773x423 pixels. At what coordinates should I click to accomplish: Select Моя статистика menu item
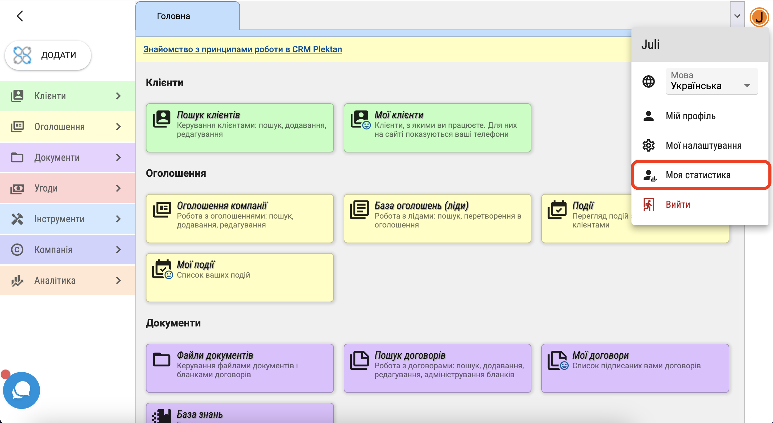tap(698, 175)
